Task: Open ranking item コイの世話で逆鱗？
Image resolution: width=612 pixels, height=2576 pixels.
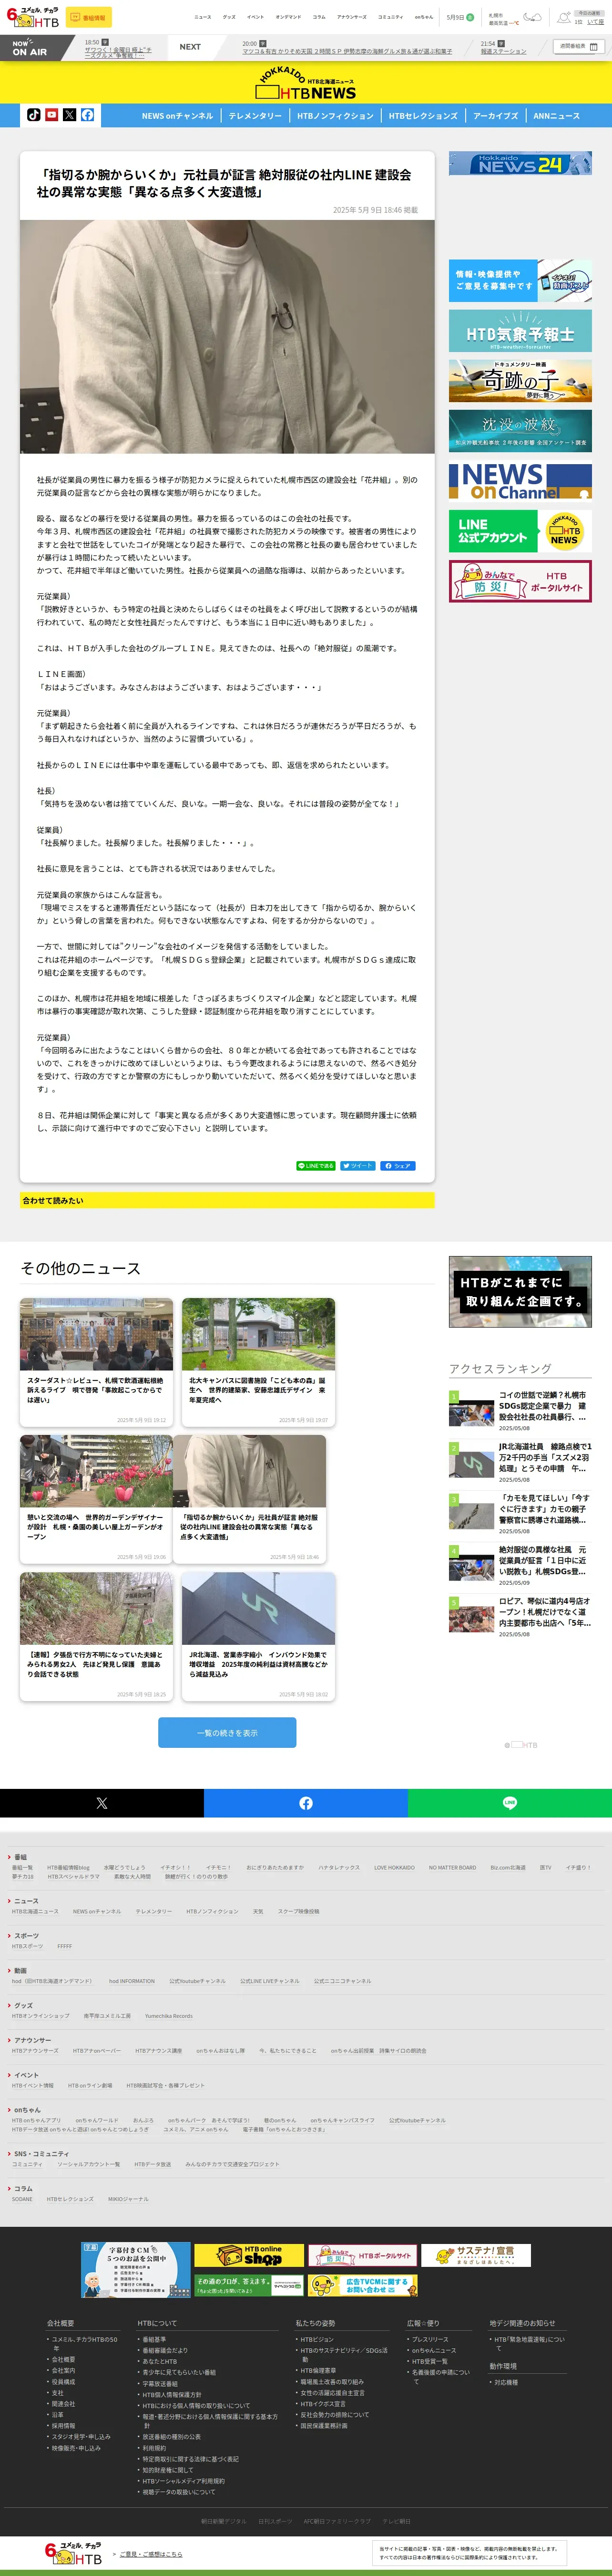Action: click(520, 1411)
